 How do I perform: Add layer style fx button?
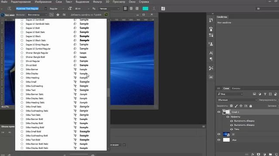pyautogui.click(x=253, y=154)
